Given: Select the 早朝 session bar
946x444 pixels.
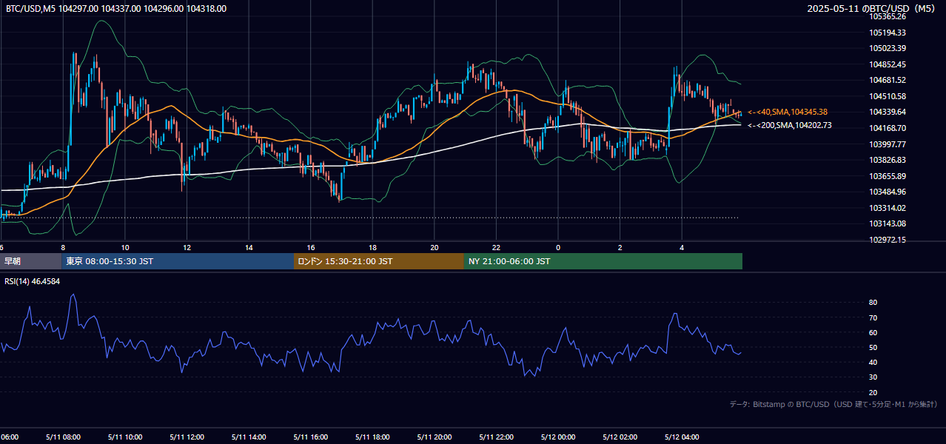Looking at the screenshot, I should tap(30, 261).
